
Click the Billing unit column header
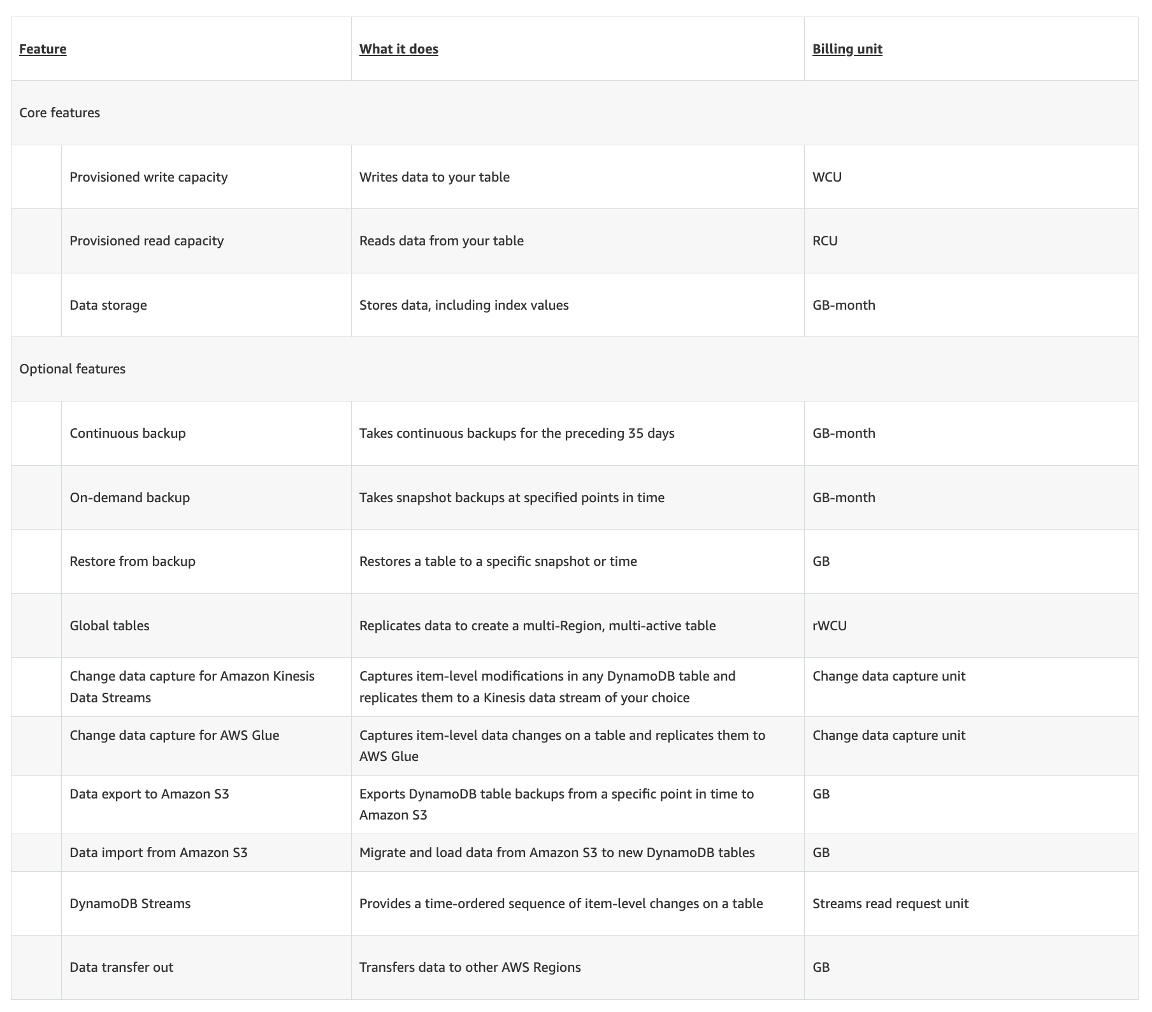(x=847, y=49)
